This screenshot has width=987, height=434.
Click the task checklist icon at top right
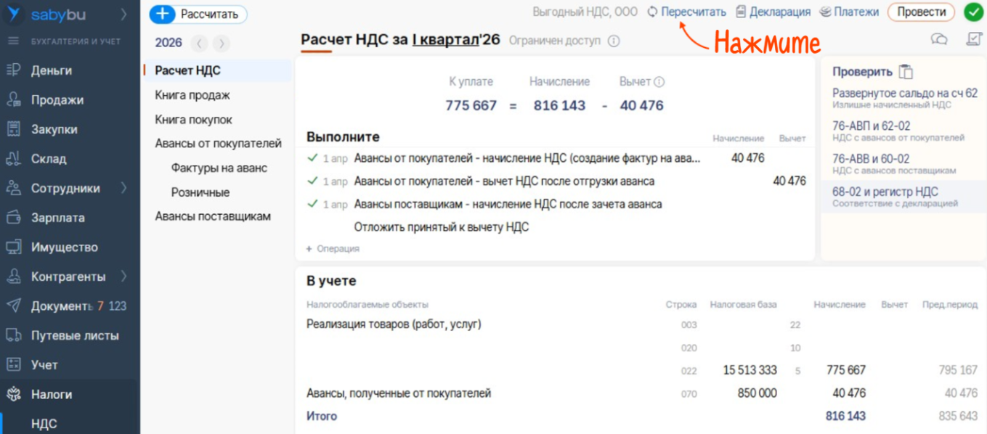point(973,39)
